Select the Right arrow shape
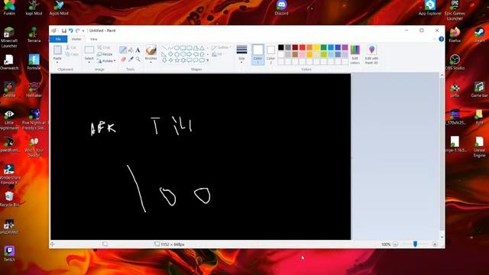Image resolution: width=489 pixels, height=275 pixels. click(189, 54)
